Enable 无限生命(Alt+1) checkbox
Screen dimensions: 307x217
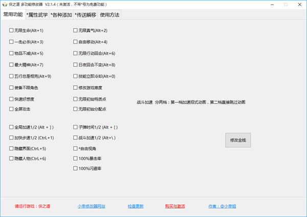11,30
